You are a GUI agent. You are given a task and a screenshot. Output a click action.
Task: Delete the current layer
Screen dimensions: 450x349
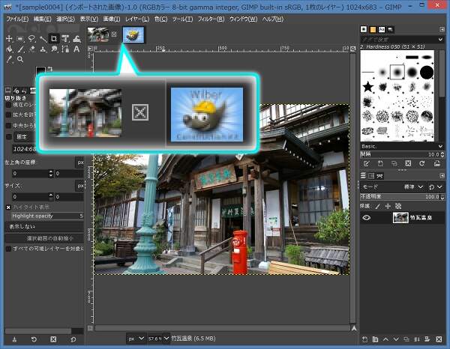(x=439, y=339)
